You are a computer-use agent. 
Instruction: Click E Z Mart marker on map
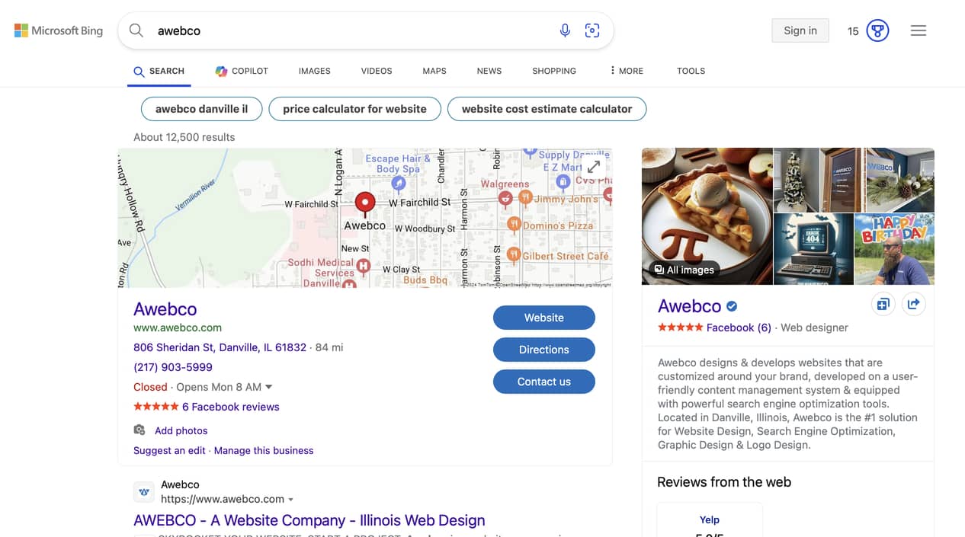point(563,181)
